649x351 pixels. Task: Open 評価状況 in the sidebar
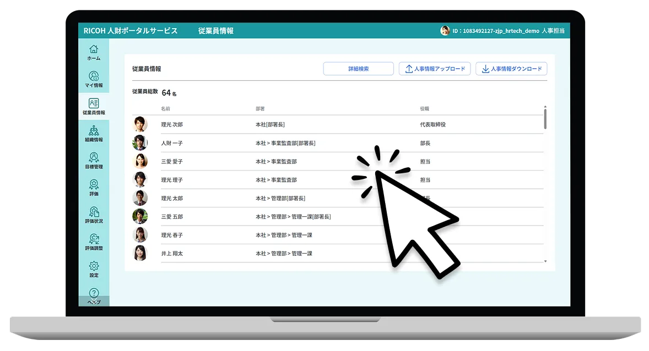click(94, 214)
